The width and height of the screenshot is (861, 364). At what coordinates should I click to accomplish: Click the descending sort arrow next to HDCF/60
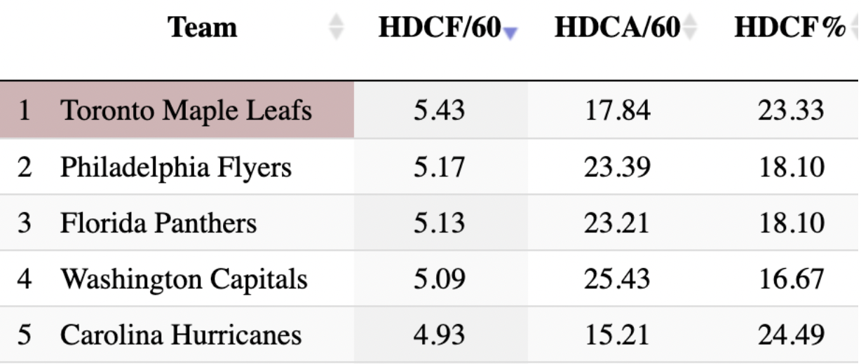click(x=510, y=32)
